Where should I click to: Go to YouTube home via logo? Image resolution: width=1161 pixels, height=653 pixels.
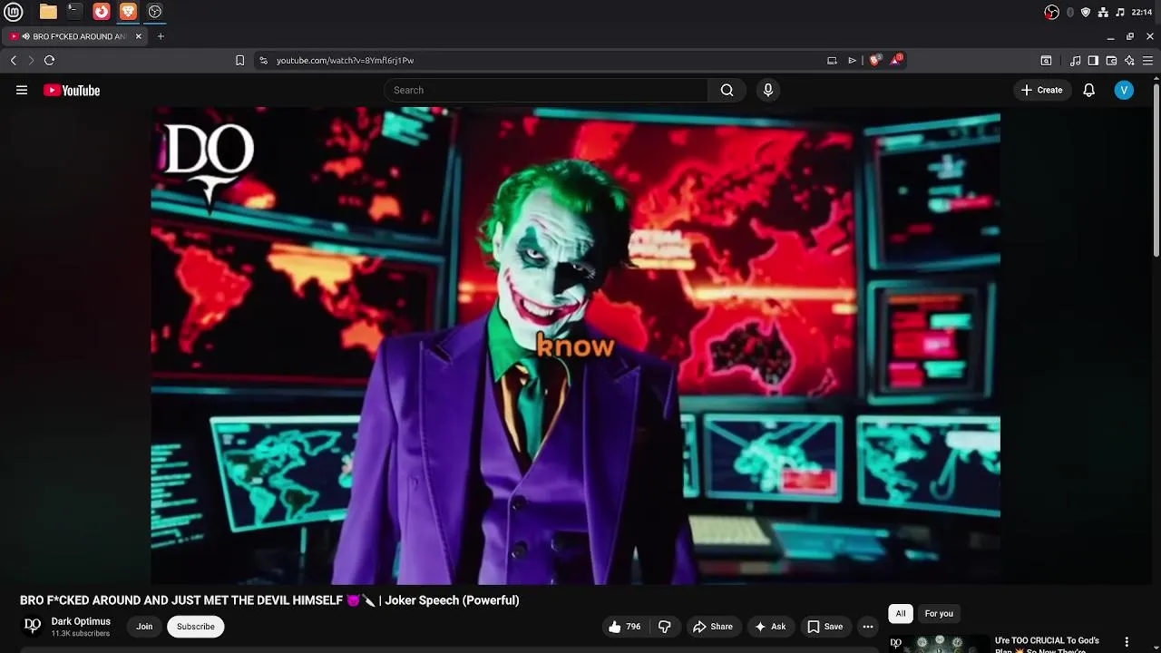pos(72,90)
